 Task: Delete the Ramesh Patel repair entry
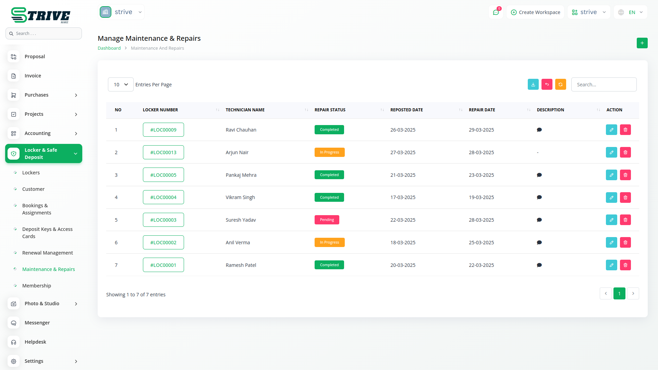pos(625,265)
